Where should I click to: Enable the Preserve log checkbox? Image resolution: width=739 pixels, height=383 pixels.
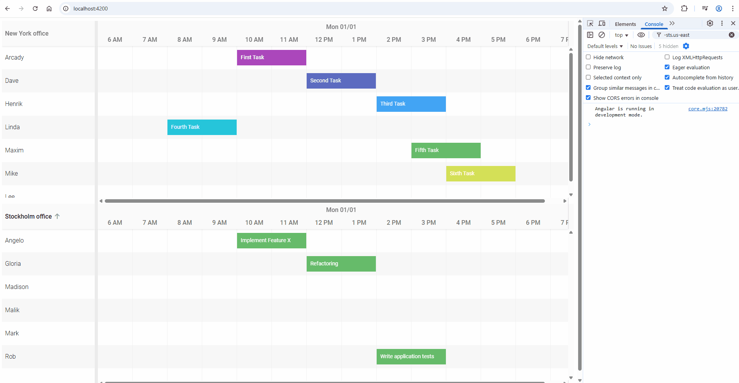click(x=589, y=67)
